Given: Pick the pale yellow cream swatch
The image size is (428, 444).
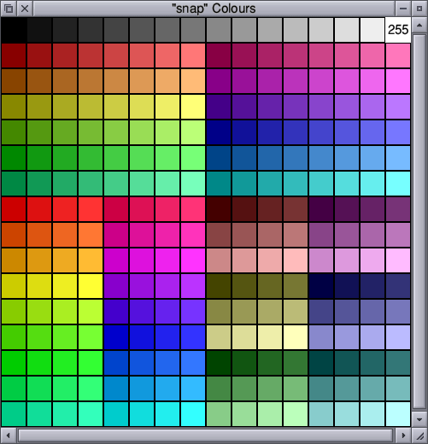Looking at the screenshot, I should click(296, 337).
